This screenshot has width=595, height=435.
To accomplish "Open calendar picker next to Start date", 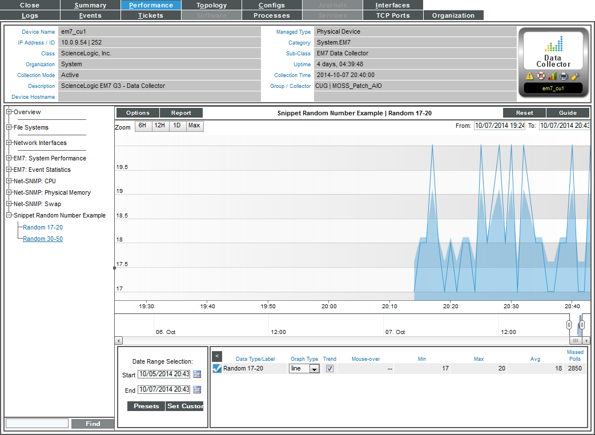I will tap(197, 374).
